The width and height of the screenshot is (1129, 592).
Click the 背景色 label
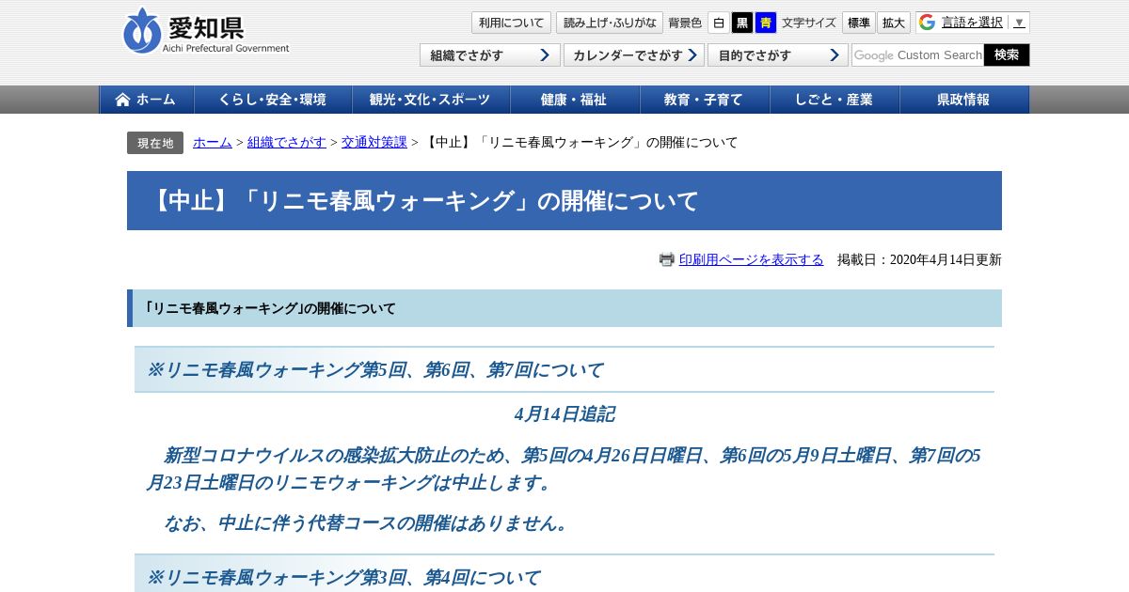pos(685,23)
